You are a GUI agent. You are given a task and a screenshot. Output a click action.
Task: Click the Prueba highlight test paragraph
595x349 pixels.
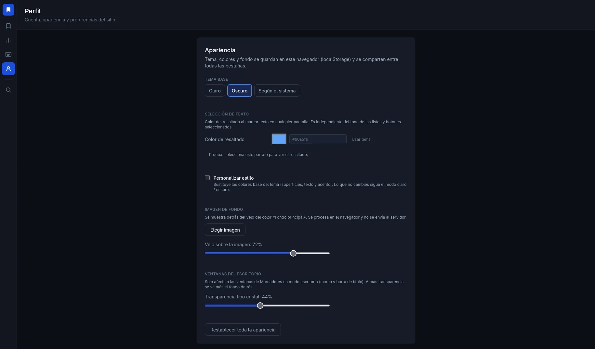[x=258, y=155]
